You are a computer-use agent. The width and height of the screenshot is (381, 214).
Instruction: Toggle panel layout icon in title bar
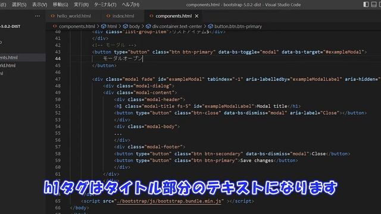tap(374, 5)
